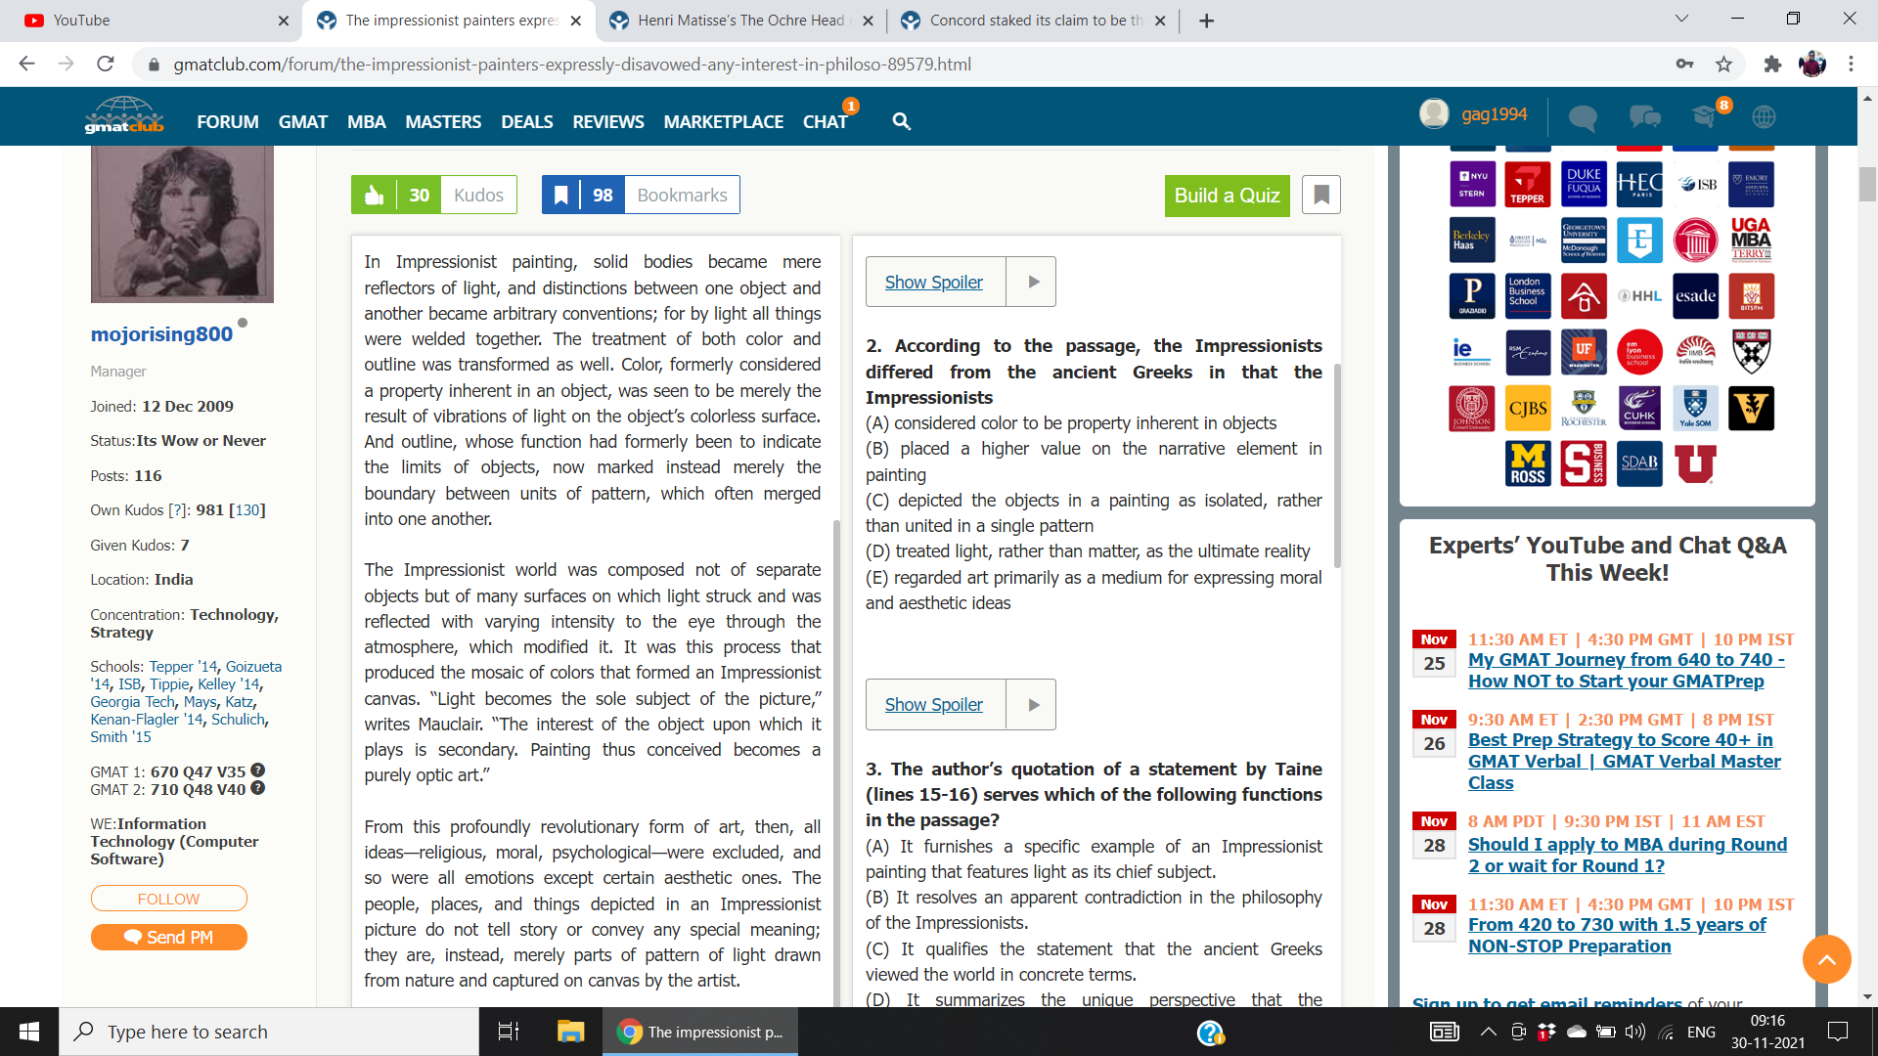1878x1056 pixels.
Task: Open the Chrome tab search chevron
Action: 1680,19
